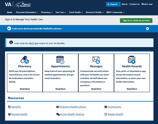Read More about Messages

96,89
